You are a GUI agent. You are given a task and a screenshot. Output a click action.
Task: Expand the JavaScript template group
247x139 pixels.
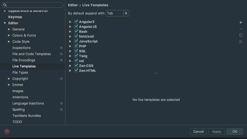pos(70,41)
